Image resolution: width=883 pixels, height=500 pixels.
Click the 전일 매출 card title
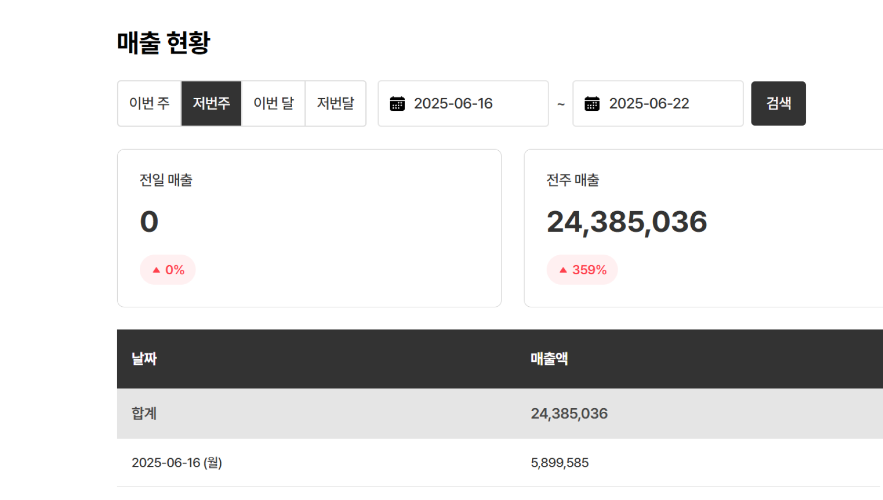(x=166, y=180)
